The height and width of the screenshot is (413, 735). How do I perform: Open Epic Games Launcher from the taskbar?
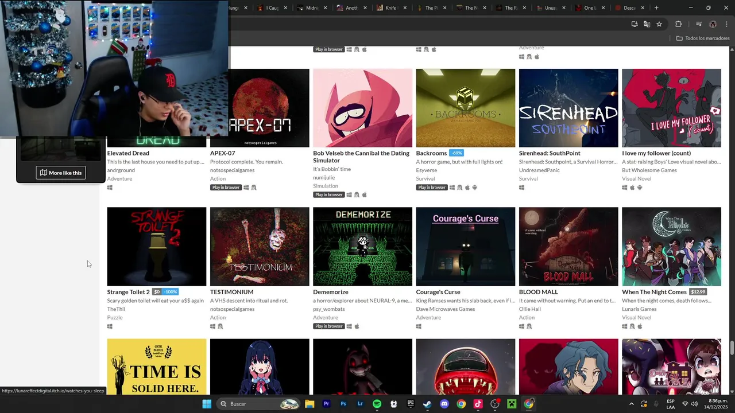coord(411,404)
